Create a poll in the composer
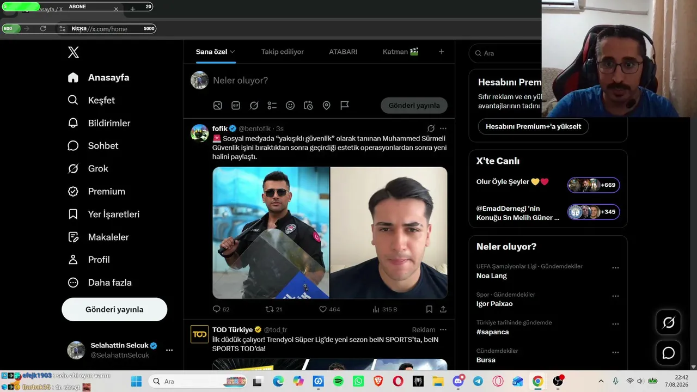The width and height of the screenshot is (697, 392). coord(272,106)
